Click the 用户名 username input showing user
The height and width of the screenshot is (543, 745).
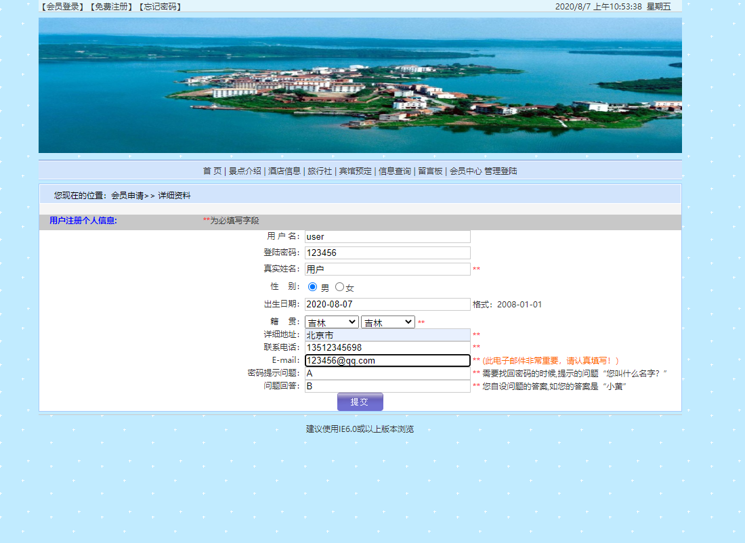387,236
